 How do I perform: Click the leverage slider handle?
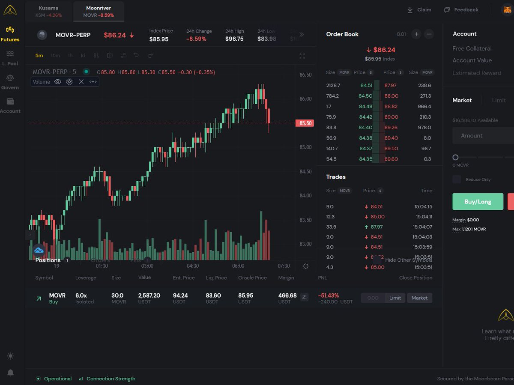coord(455,157)
